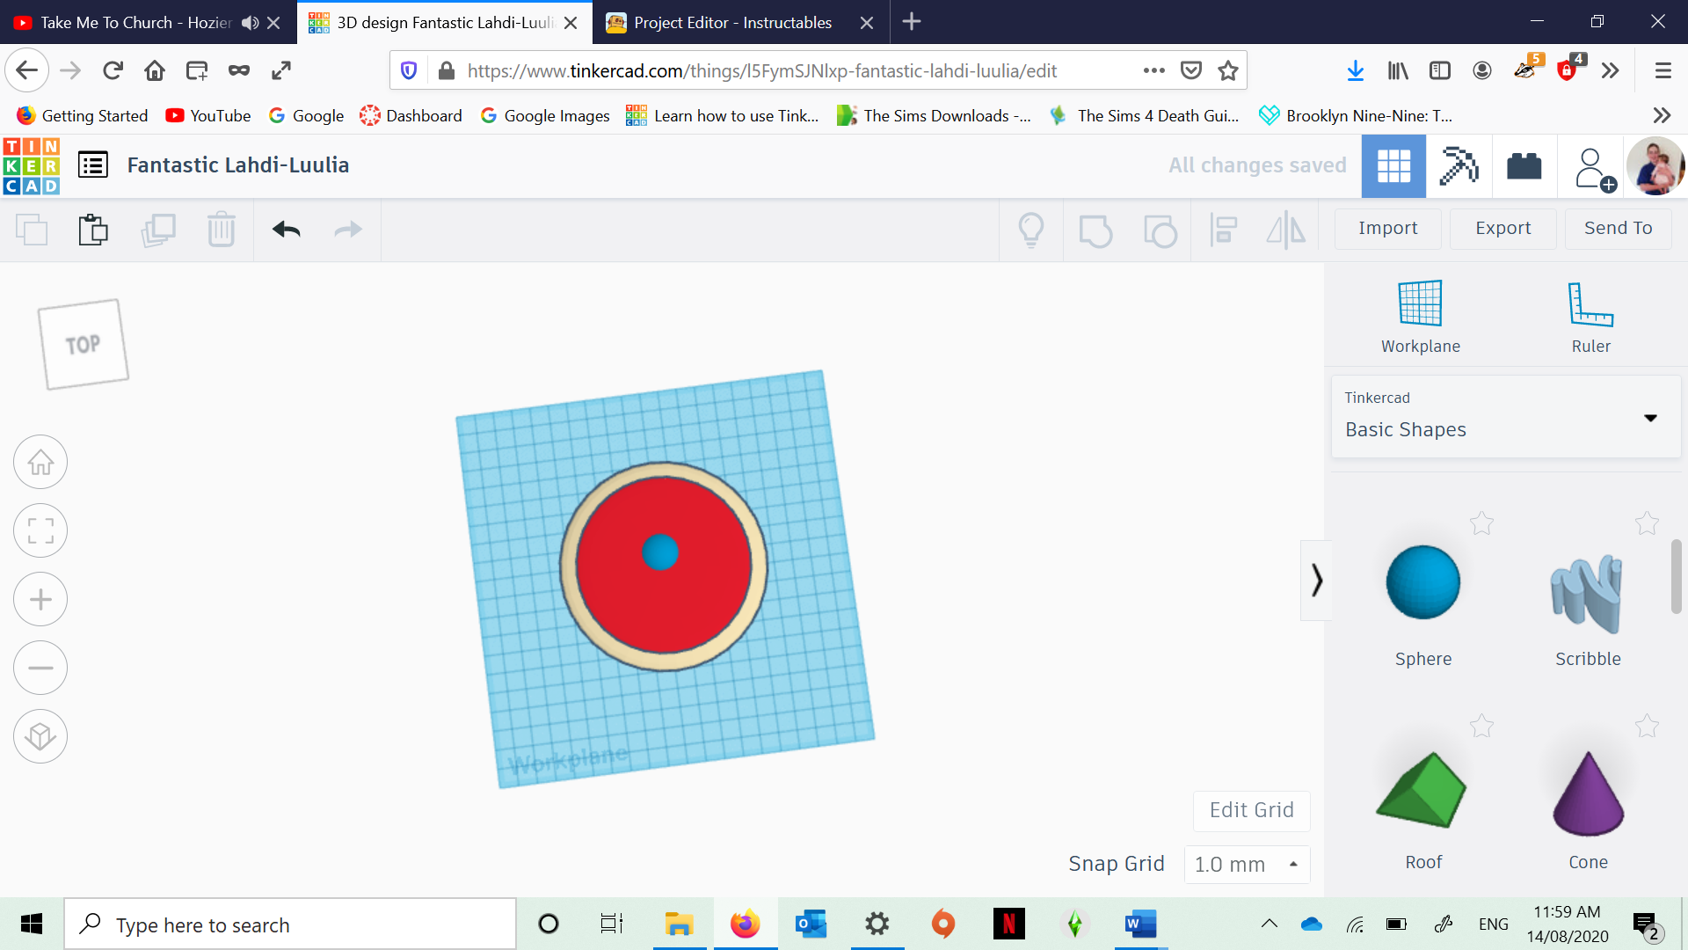Click the Paste clipboard icon
This screenshot has height=950, width=1688.
tap(93, 230)
